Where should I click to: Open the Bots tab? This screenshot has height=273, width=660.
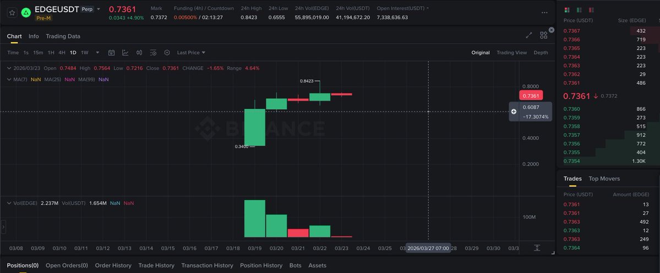coord(296,265)
